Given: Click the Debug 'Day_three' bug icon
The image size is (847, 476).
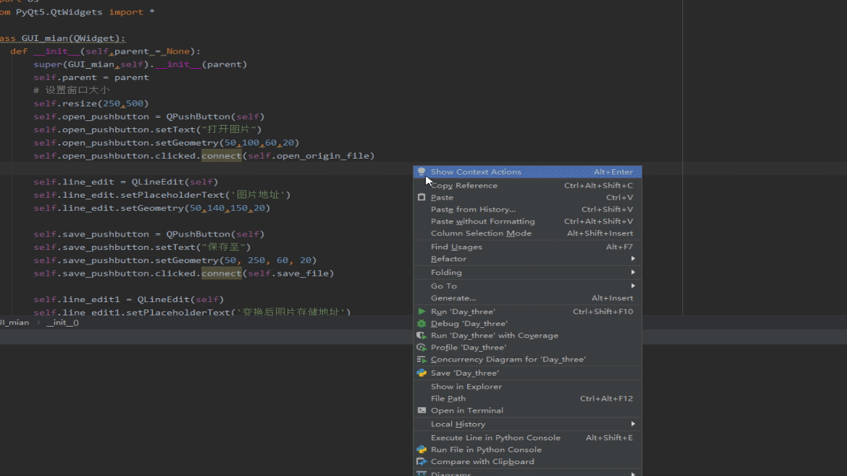Looking at the screenshot, I should [422, 323].
